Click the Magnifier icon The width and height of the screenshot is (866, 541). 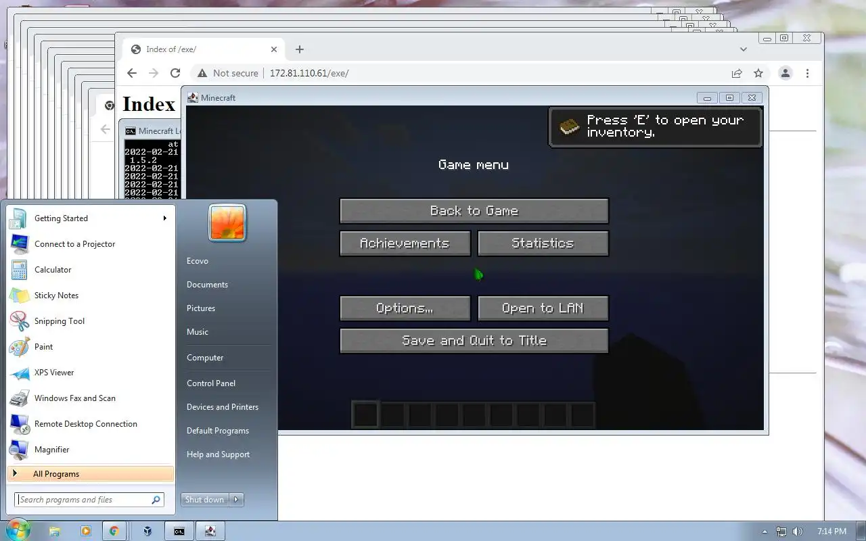20,450
